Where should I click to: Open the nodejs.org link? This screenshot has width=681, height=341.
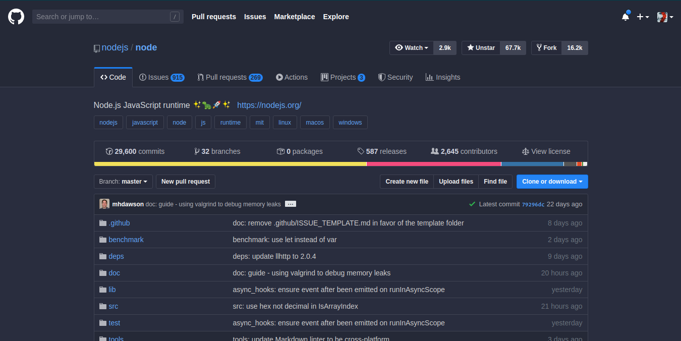pyautogui.click(x=269, y=105)
